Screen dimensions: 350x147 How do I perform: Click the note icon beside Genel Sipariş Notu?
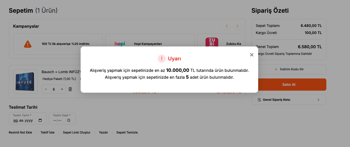pyautogui.click(x=259, y=100)
